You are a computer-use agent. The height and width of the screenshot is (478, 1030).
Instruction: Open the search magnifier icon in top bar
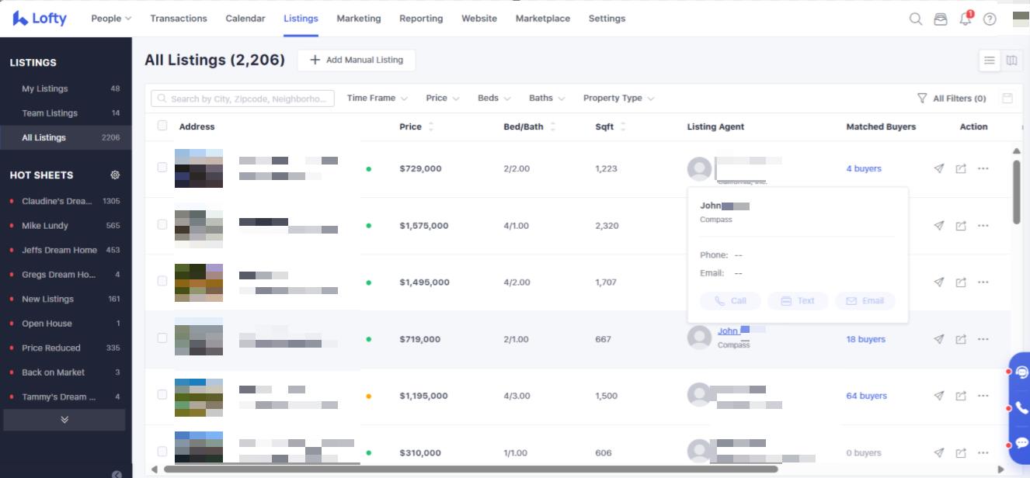[916, 19]
